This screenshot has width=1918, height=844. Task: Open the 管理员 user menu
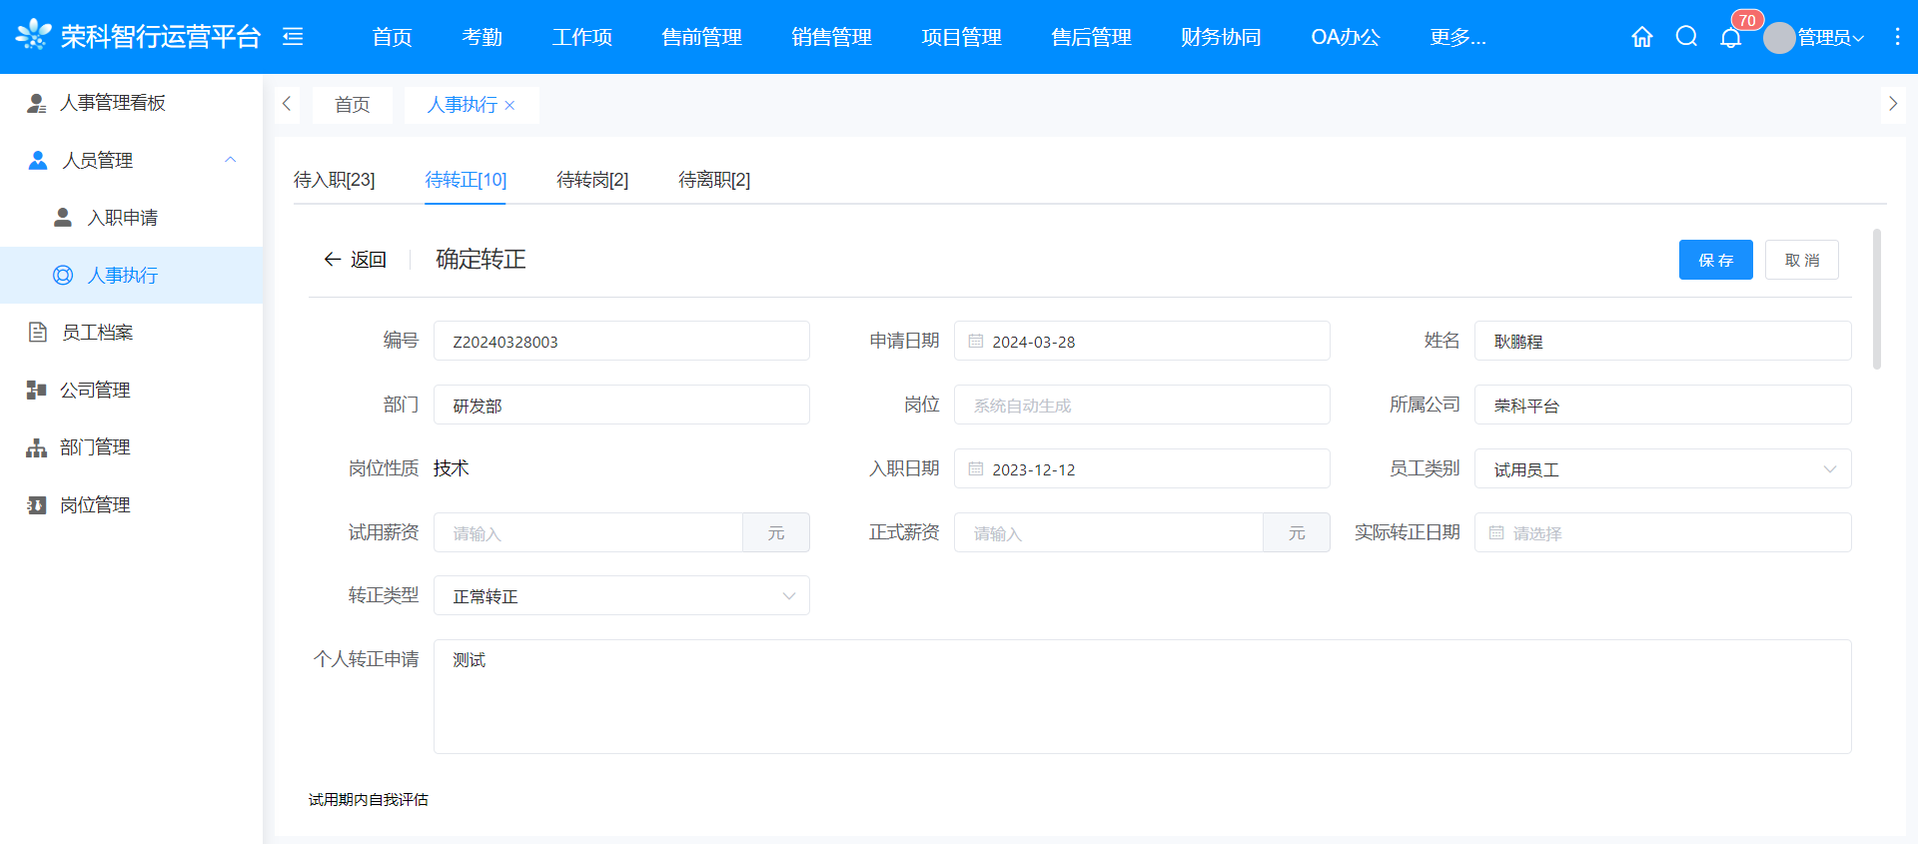1815,38
